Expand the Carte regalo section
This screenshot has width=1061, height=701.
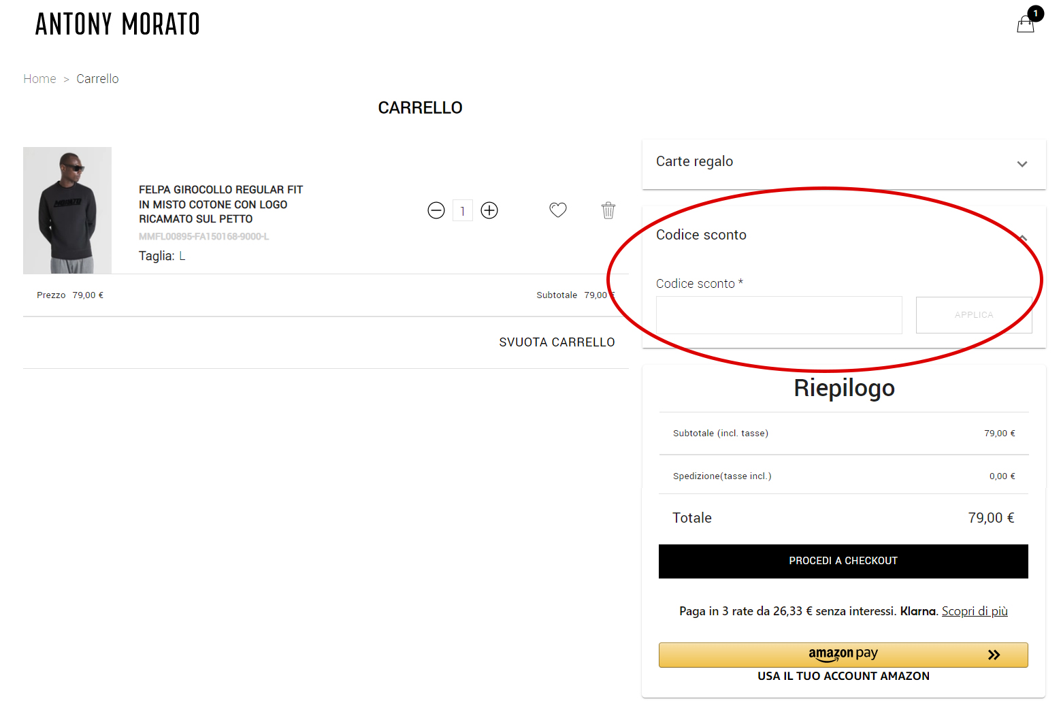(x=1022, y=164)
